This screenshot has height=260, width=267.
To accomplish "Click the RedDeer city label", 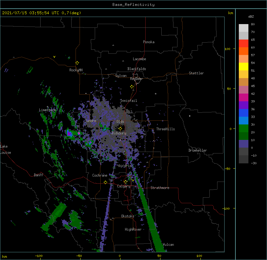I will click(x=136, y=79).
